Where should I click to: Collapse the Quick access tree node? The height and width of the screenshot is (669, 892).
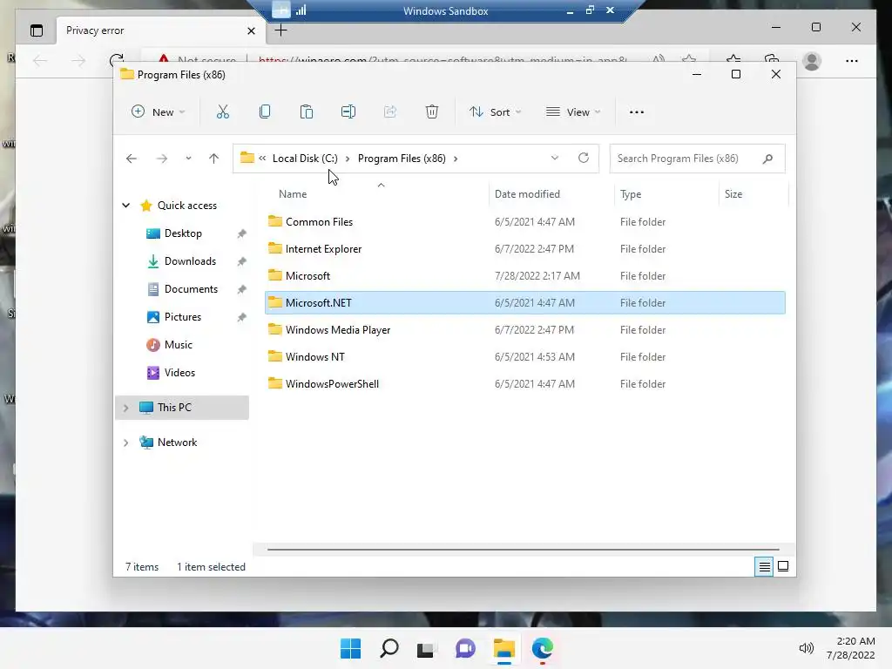126,206
